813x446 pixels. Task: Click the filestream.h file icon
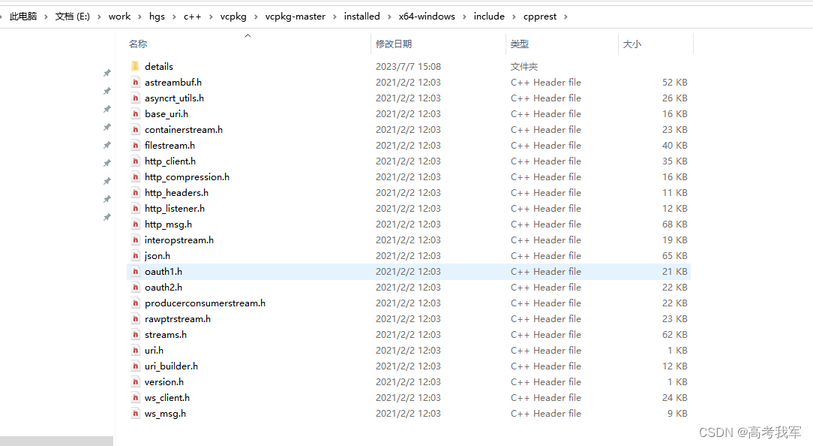tap(135, 145)
